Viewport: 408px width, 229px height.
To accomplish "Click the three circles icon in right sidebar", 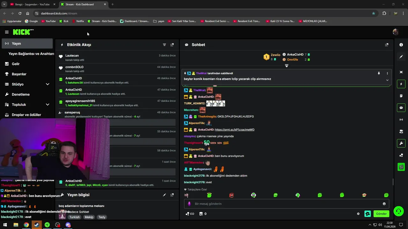I will click(401, 155).
